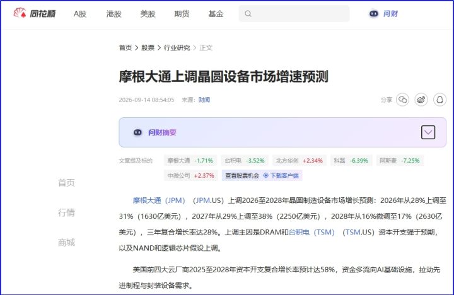This screenshot has height=295, width=454.
Task: Click 正文 breadcrumb text
Action: 206,47
